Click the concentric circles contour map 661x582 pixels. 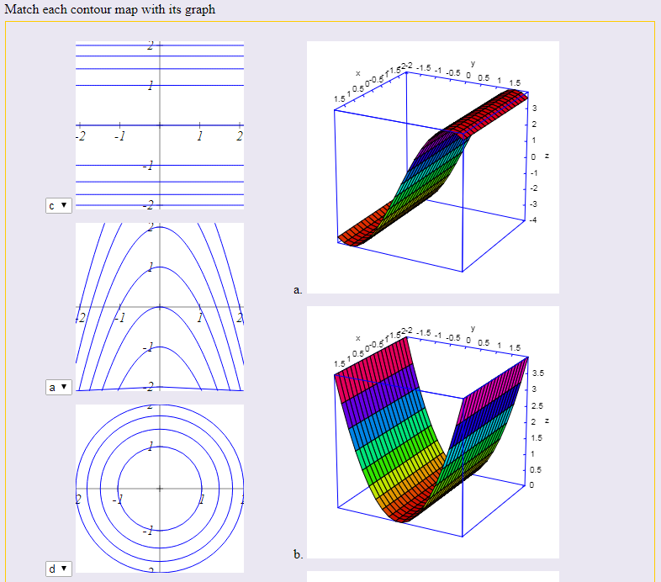click(160, 488)
